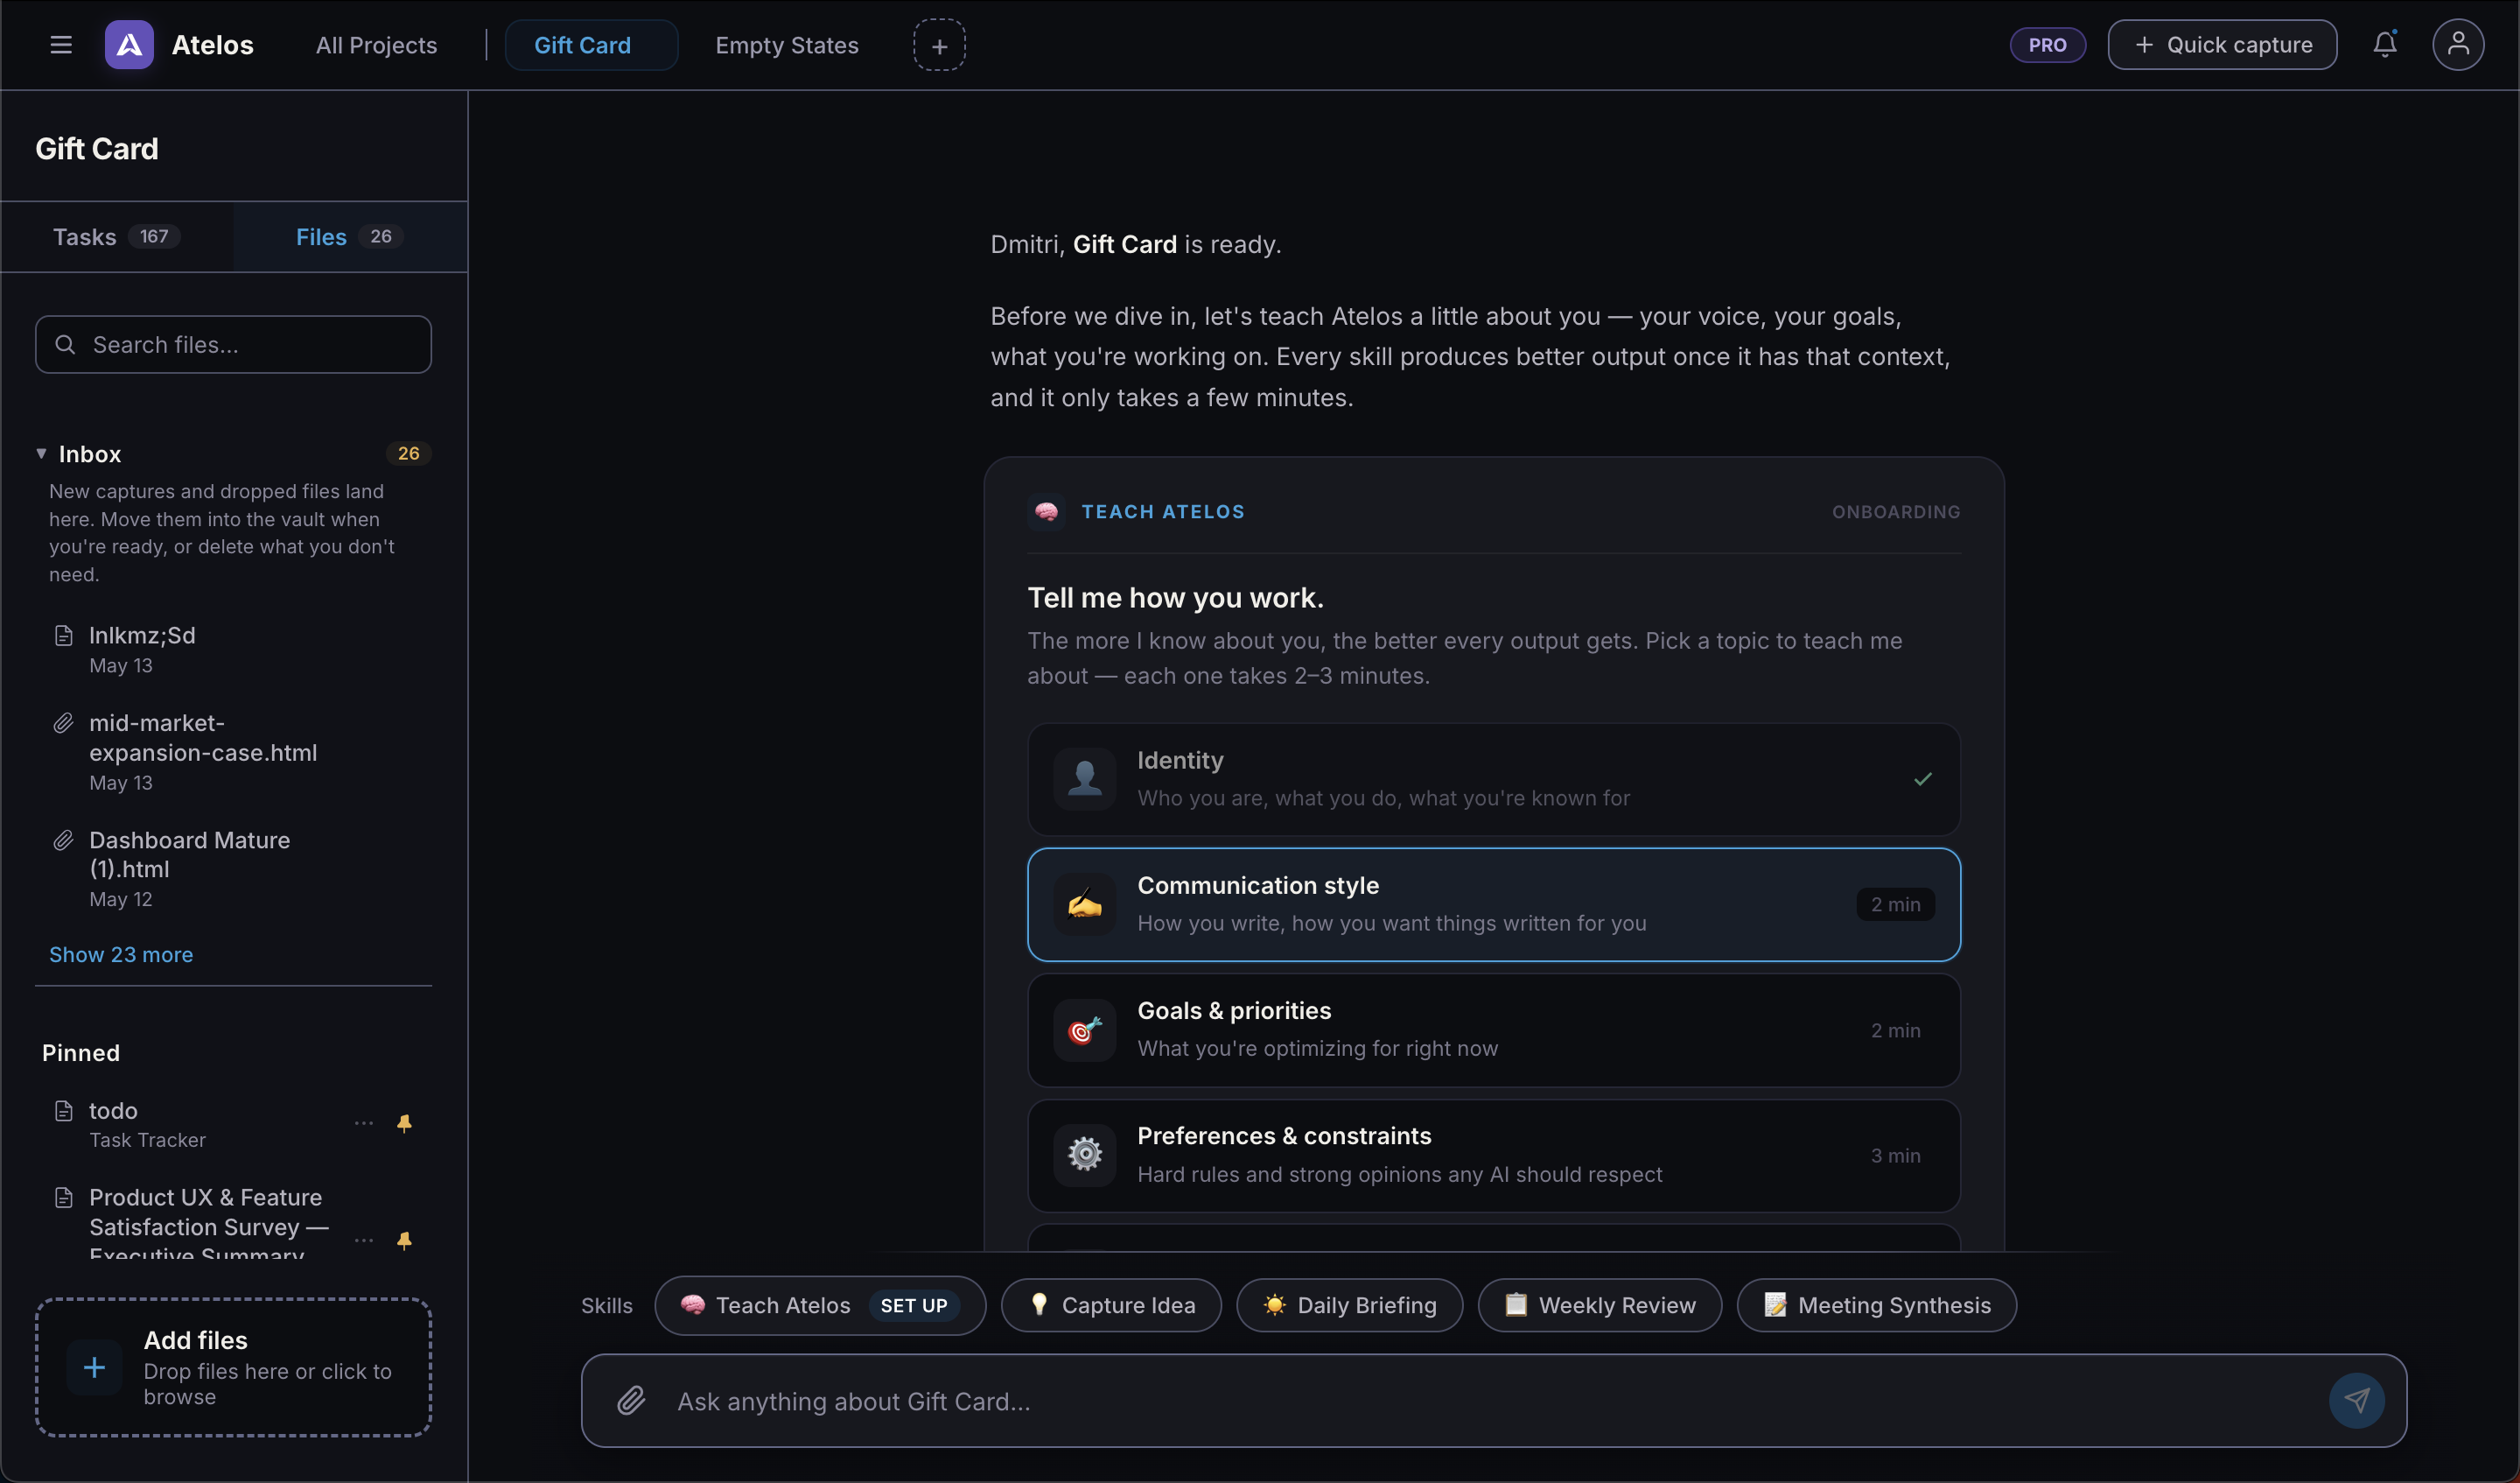Click the Gift Card sidebar heading
Viewport: 2520px width, 1483px height.
point(97,149)
